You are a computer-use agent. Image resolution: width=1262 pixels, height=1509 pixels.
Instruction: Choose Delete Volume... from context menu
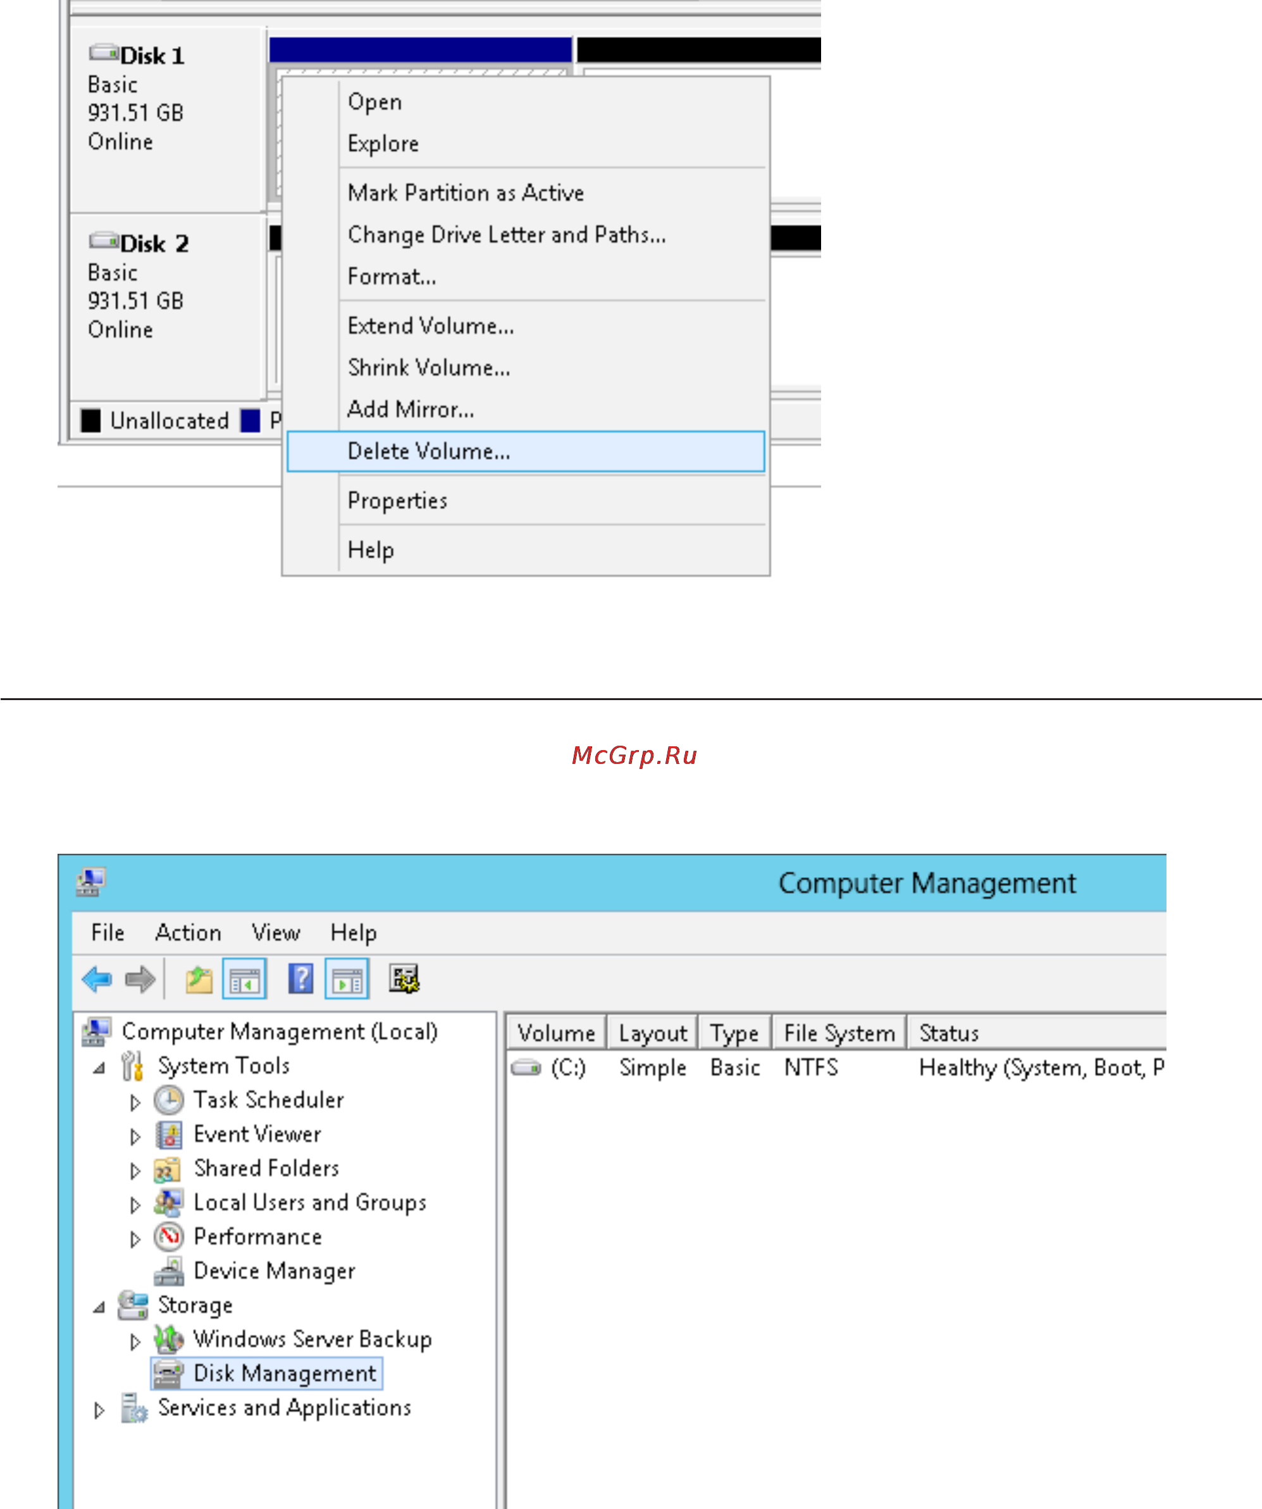click(x=526, y=452)
